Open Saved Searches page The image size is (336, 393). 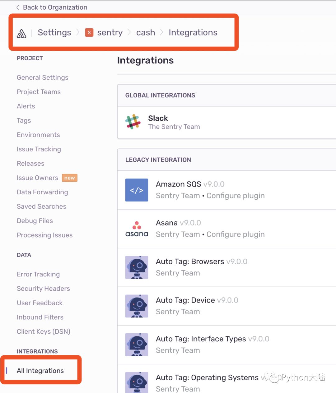point(41,206)
